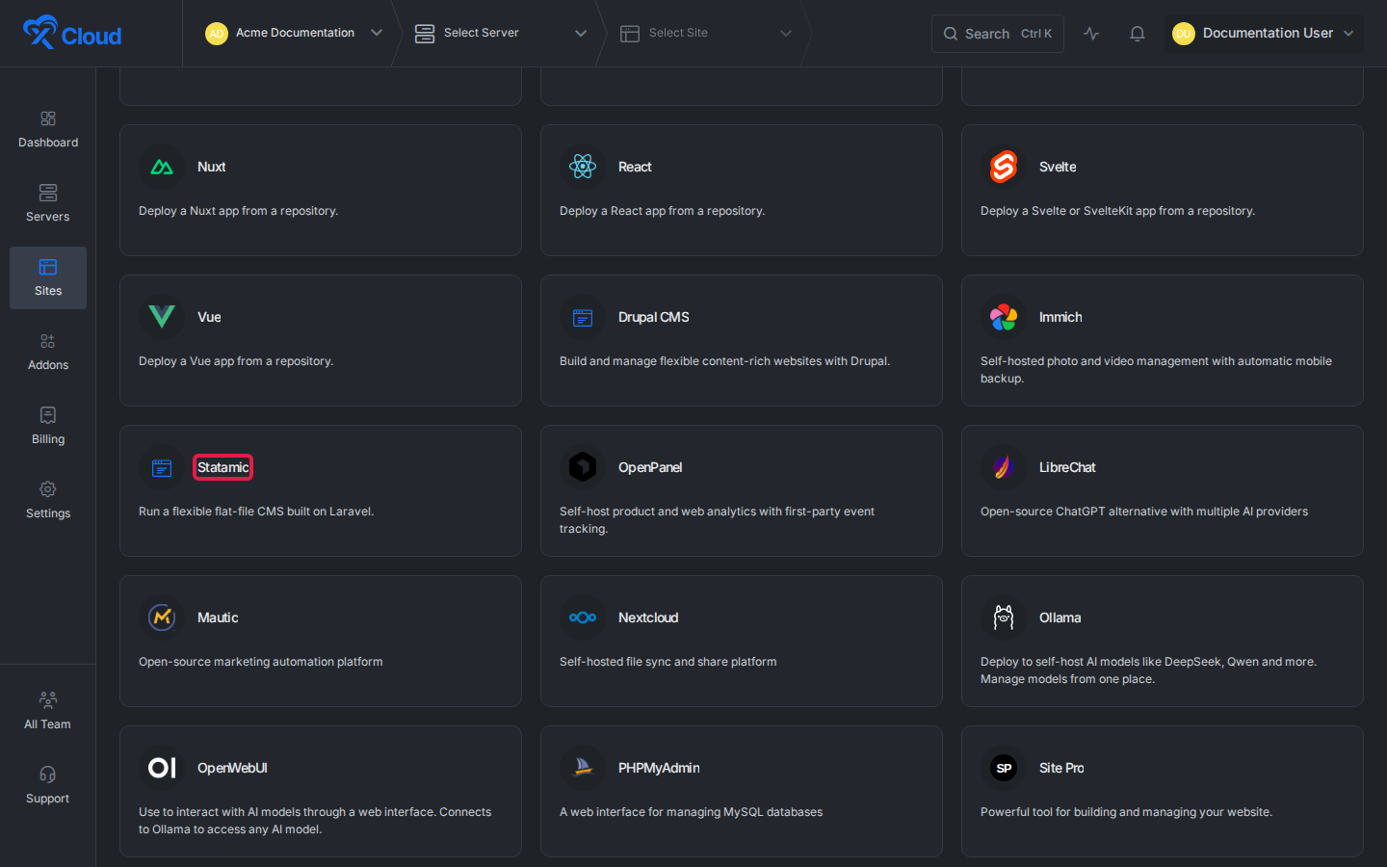Click the Ctrl K shortcut hint
Screen dimensions: 1387x867
pyautogui.click(x=1036, y=34)
